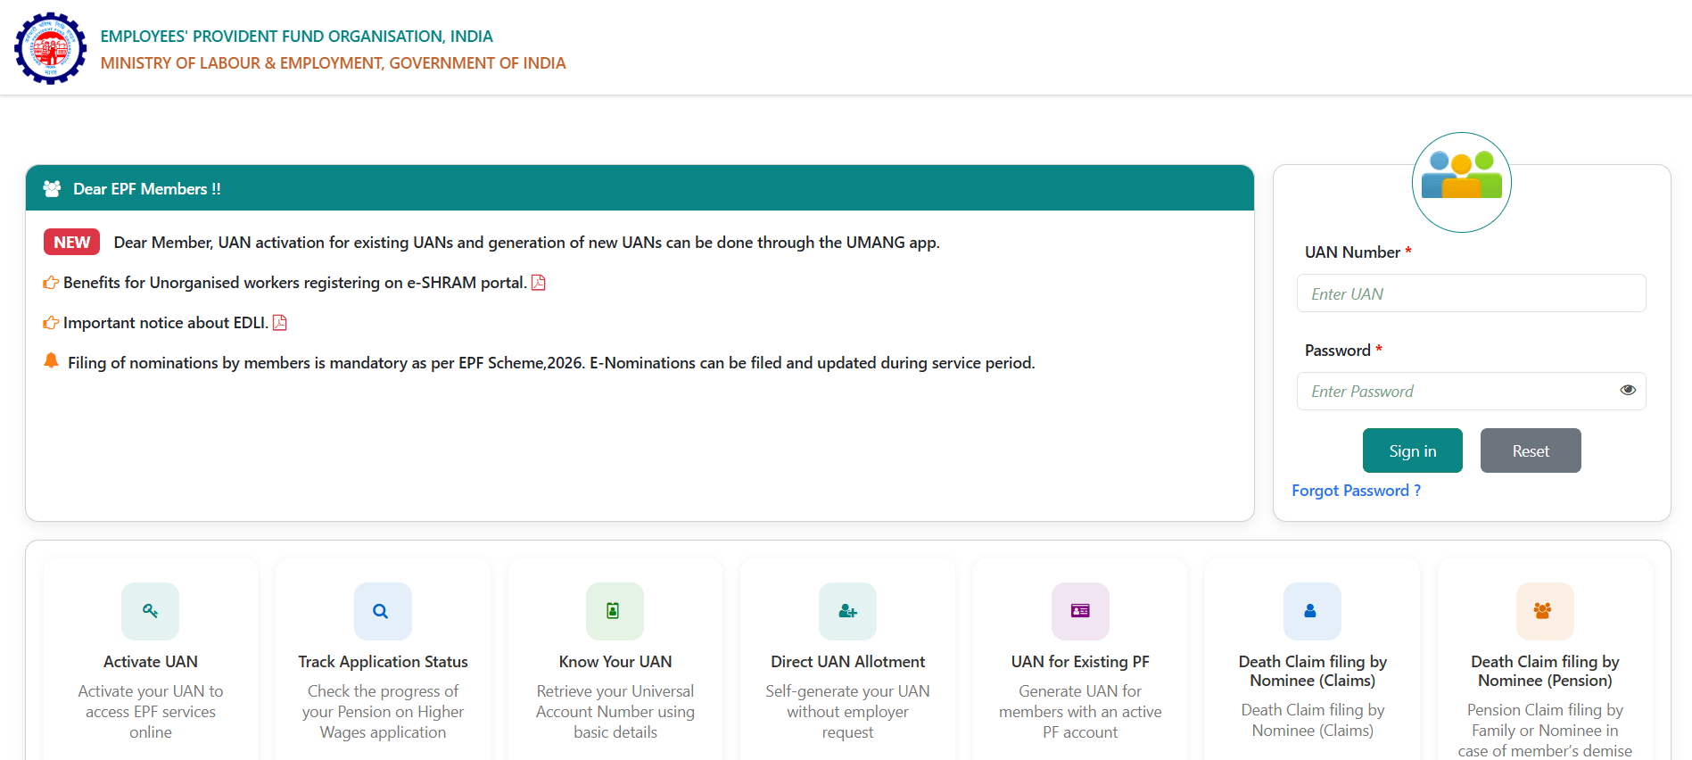Click the Employees' Provident Fund Organisation heading
Screen dimensions: 1692x760
(x=296, y=37)
